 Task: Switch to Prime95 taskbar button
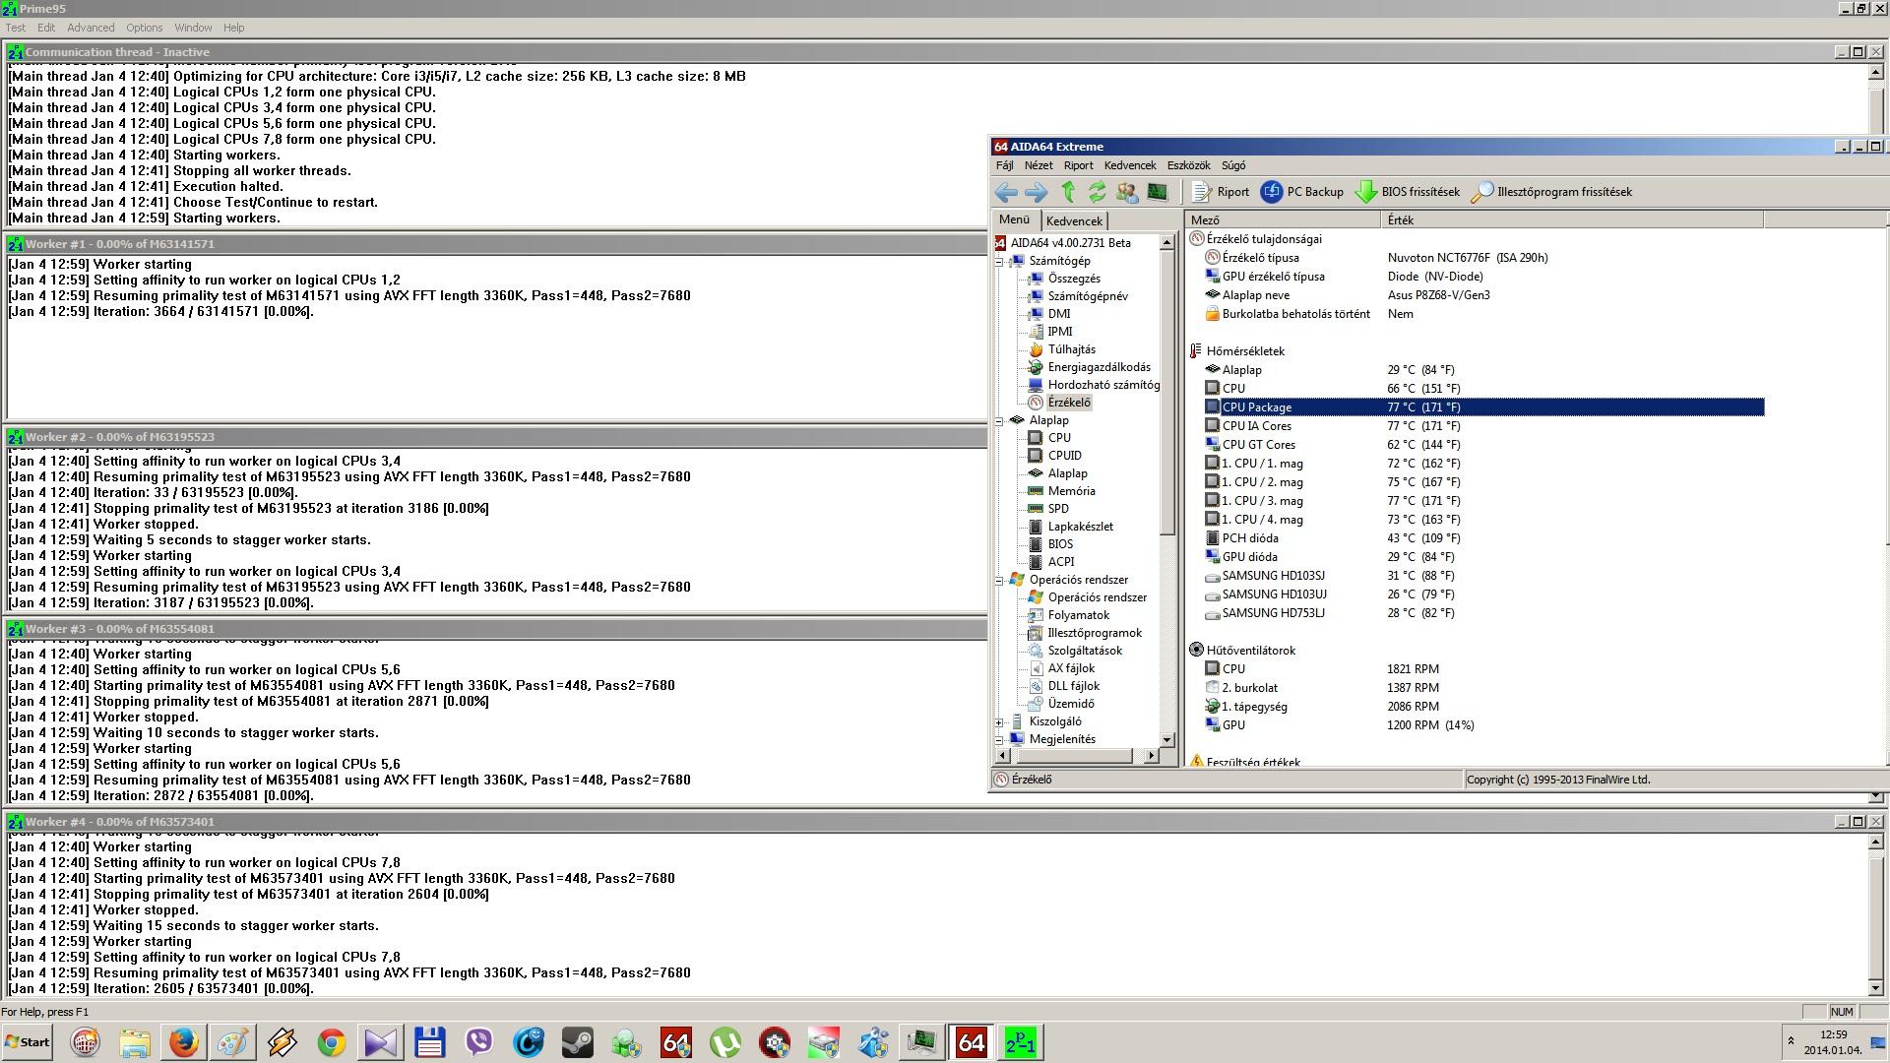pos(1020,1042)
